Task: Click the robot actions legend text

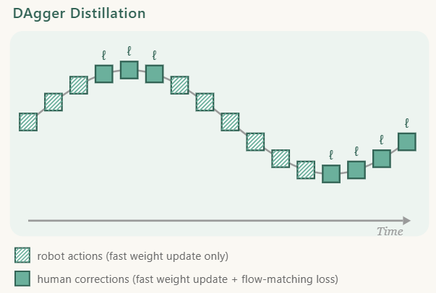Action: click(133, 255)
